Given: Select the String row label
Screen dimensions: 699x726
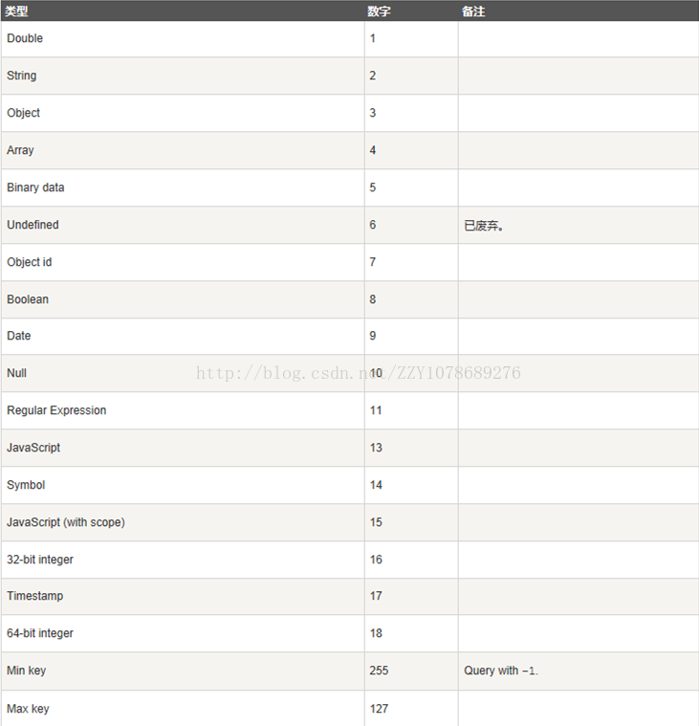Looking at the screenshot, I should click(x=22, y=76).
